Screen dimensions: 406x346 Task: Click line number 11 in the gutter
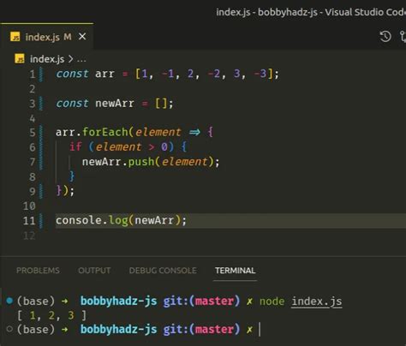(x=29, y=221)
